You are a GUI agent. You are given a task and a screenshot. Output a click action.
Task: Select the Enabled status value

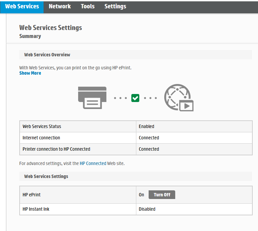(x=146, y=126)
